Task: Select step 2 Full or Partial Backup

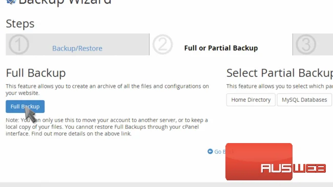Action: click(x=221, y=48)
